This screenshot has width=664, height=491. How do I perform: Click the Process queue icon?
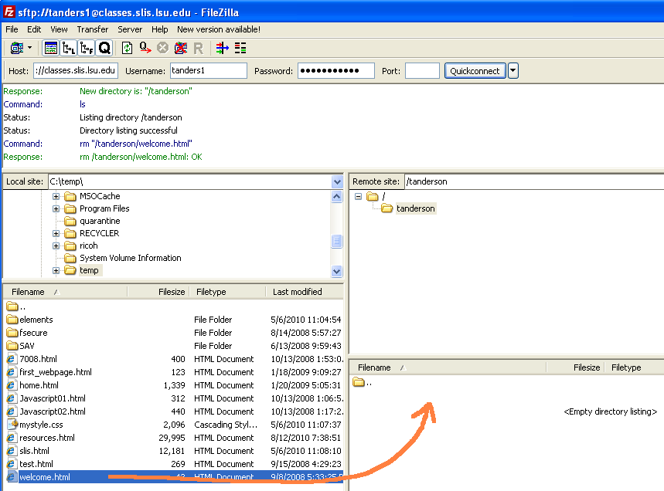pos(145,48)
